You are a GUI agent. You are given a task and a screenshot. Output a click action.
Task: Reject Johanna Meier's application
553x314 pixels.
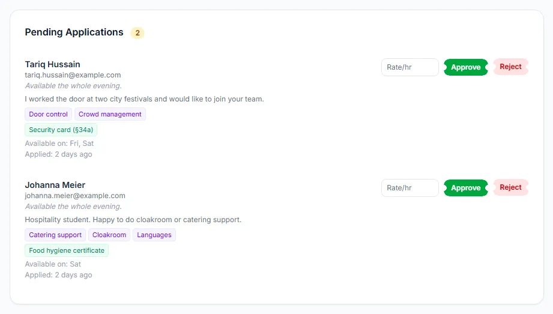click(x=510, y=187)
